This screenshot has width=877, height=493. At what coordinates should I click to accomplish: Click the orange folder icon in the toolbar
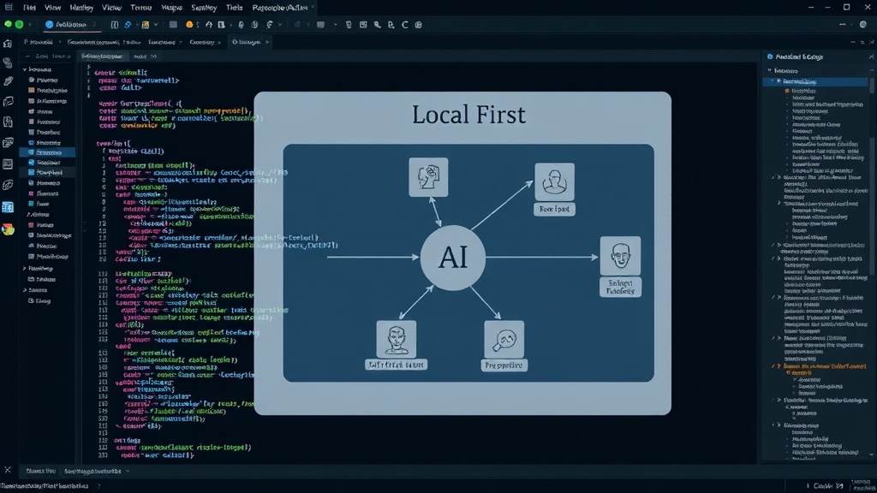[146, 25]
